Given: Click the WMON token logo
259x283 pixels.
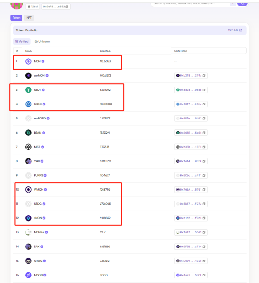Looking at the screenshot, I should (28, 189).
